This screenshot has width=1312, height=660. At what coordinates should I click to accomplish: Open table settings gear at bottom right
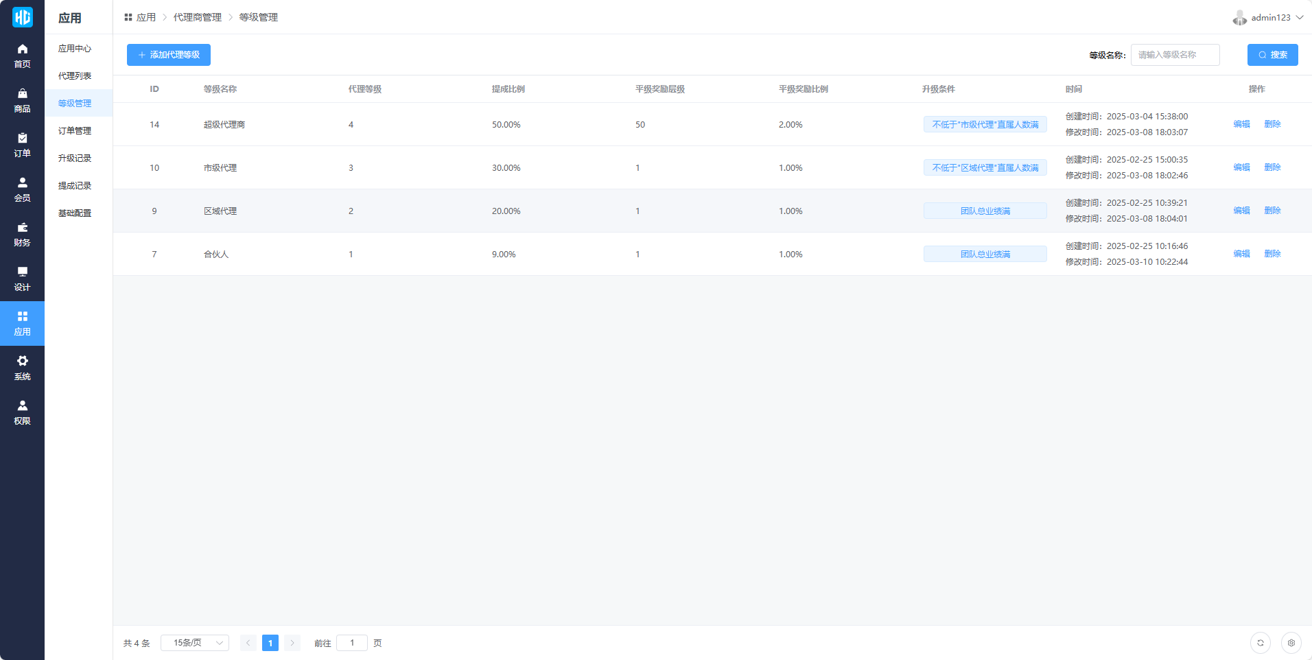pyautogui.click(x=1291, y=643)
